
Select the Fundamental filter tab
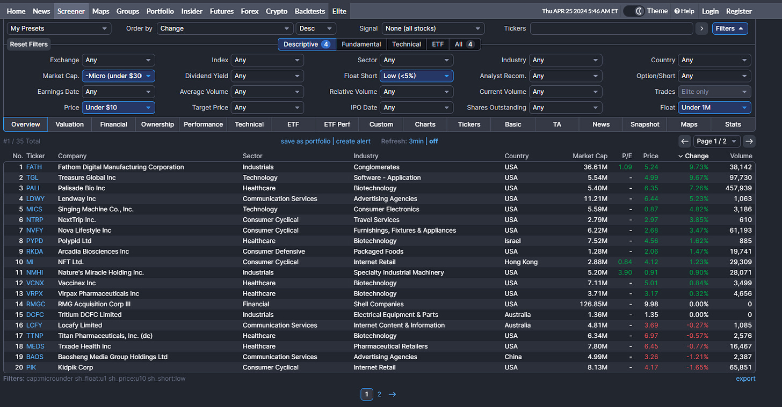pyautogui.click(x=361, y=45)
